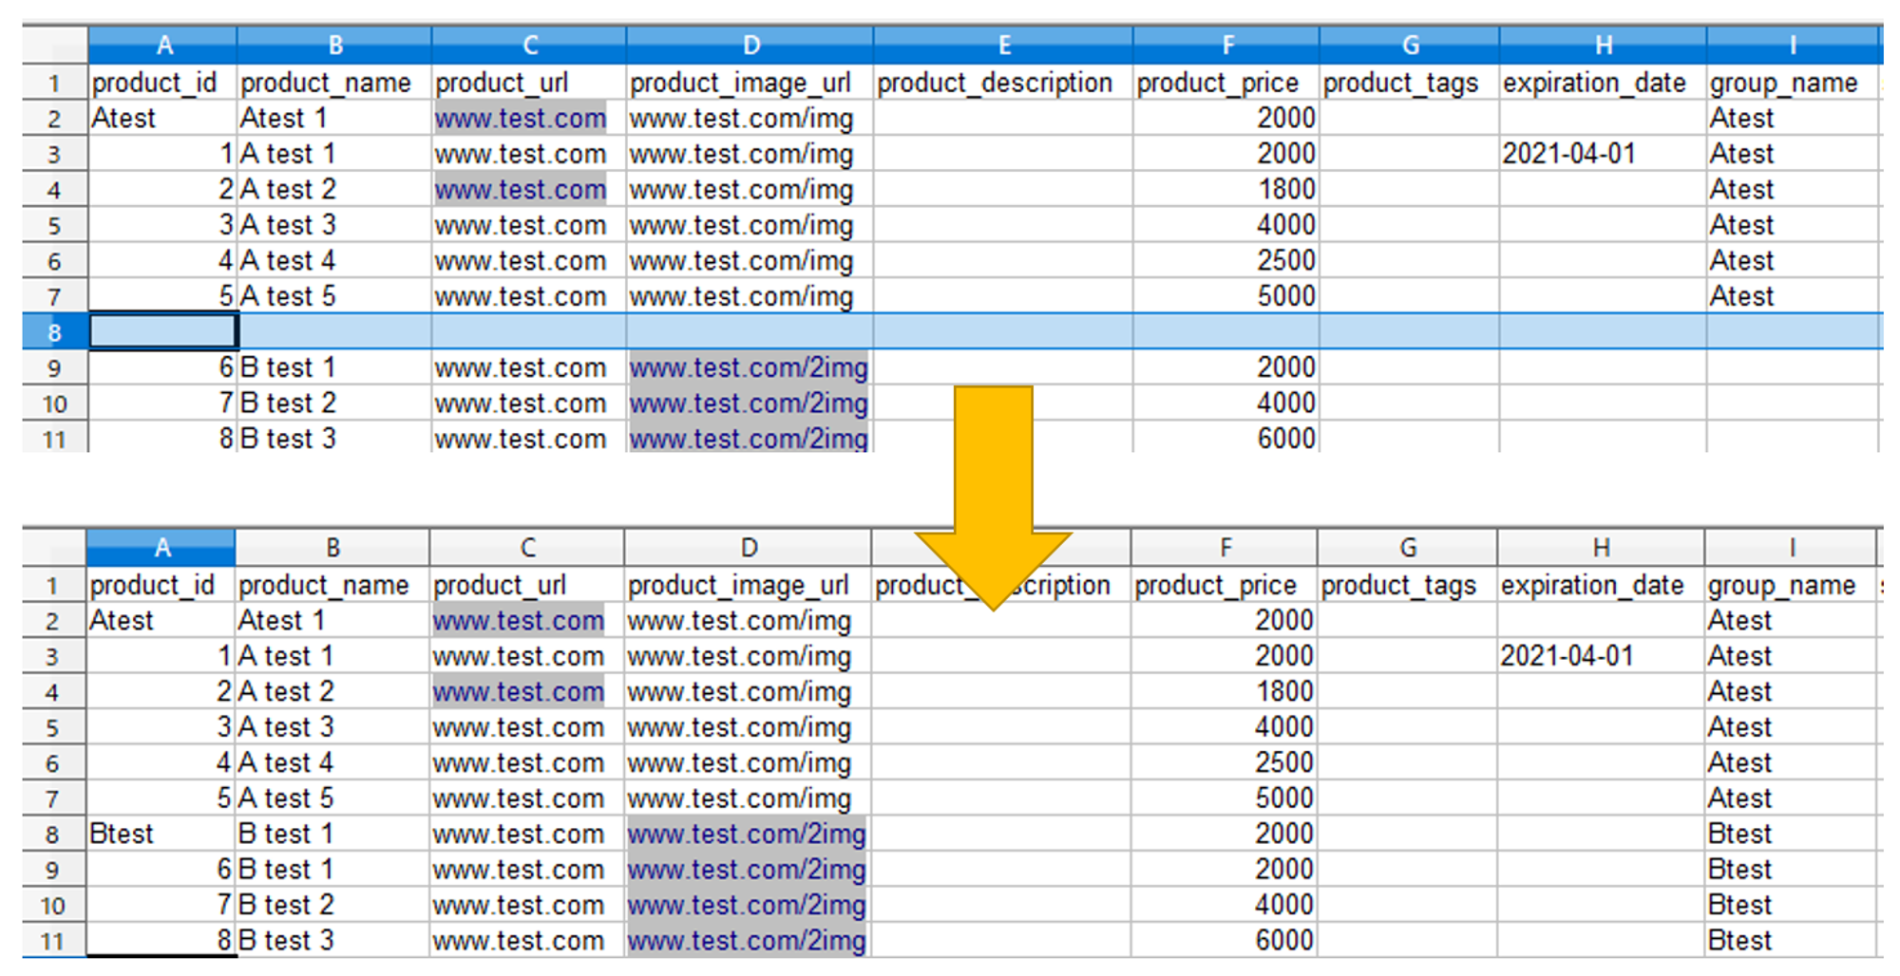The height and width of the screenshot is (976, 1900).
Task: Click 2021-04-01 expiration date in top sheet
Action: 1568,154
